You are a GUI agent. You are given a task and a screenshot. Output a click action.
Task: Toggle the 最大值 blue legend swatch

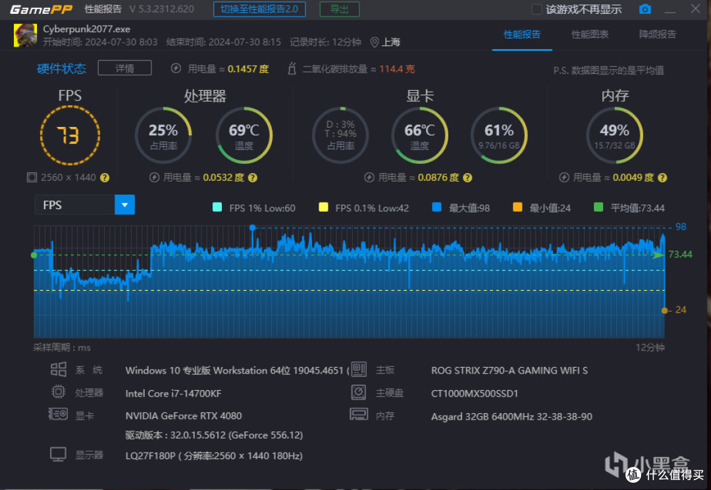click(x=436, y=207)
